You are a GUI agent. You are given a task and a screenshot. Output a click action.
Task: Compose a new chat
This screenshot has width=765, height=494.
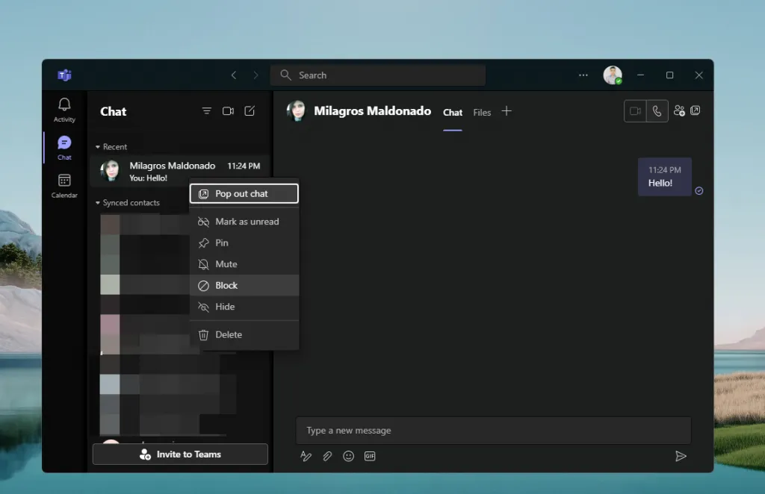[x=250, y=111]
